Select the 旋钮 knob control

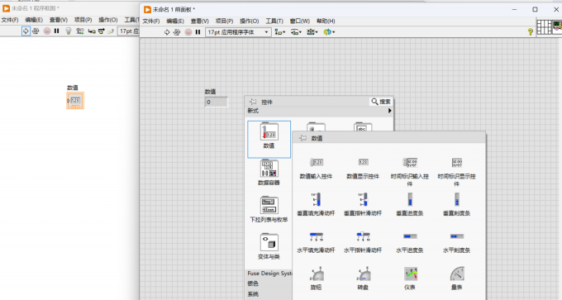point(316,279)
